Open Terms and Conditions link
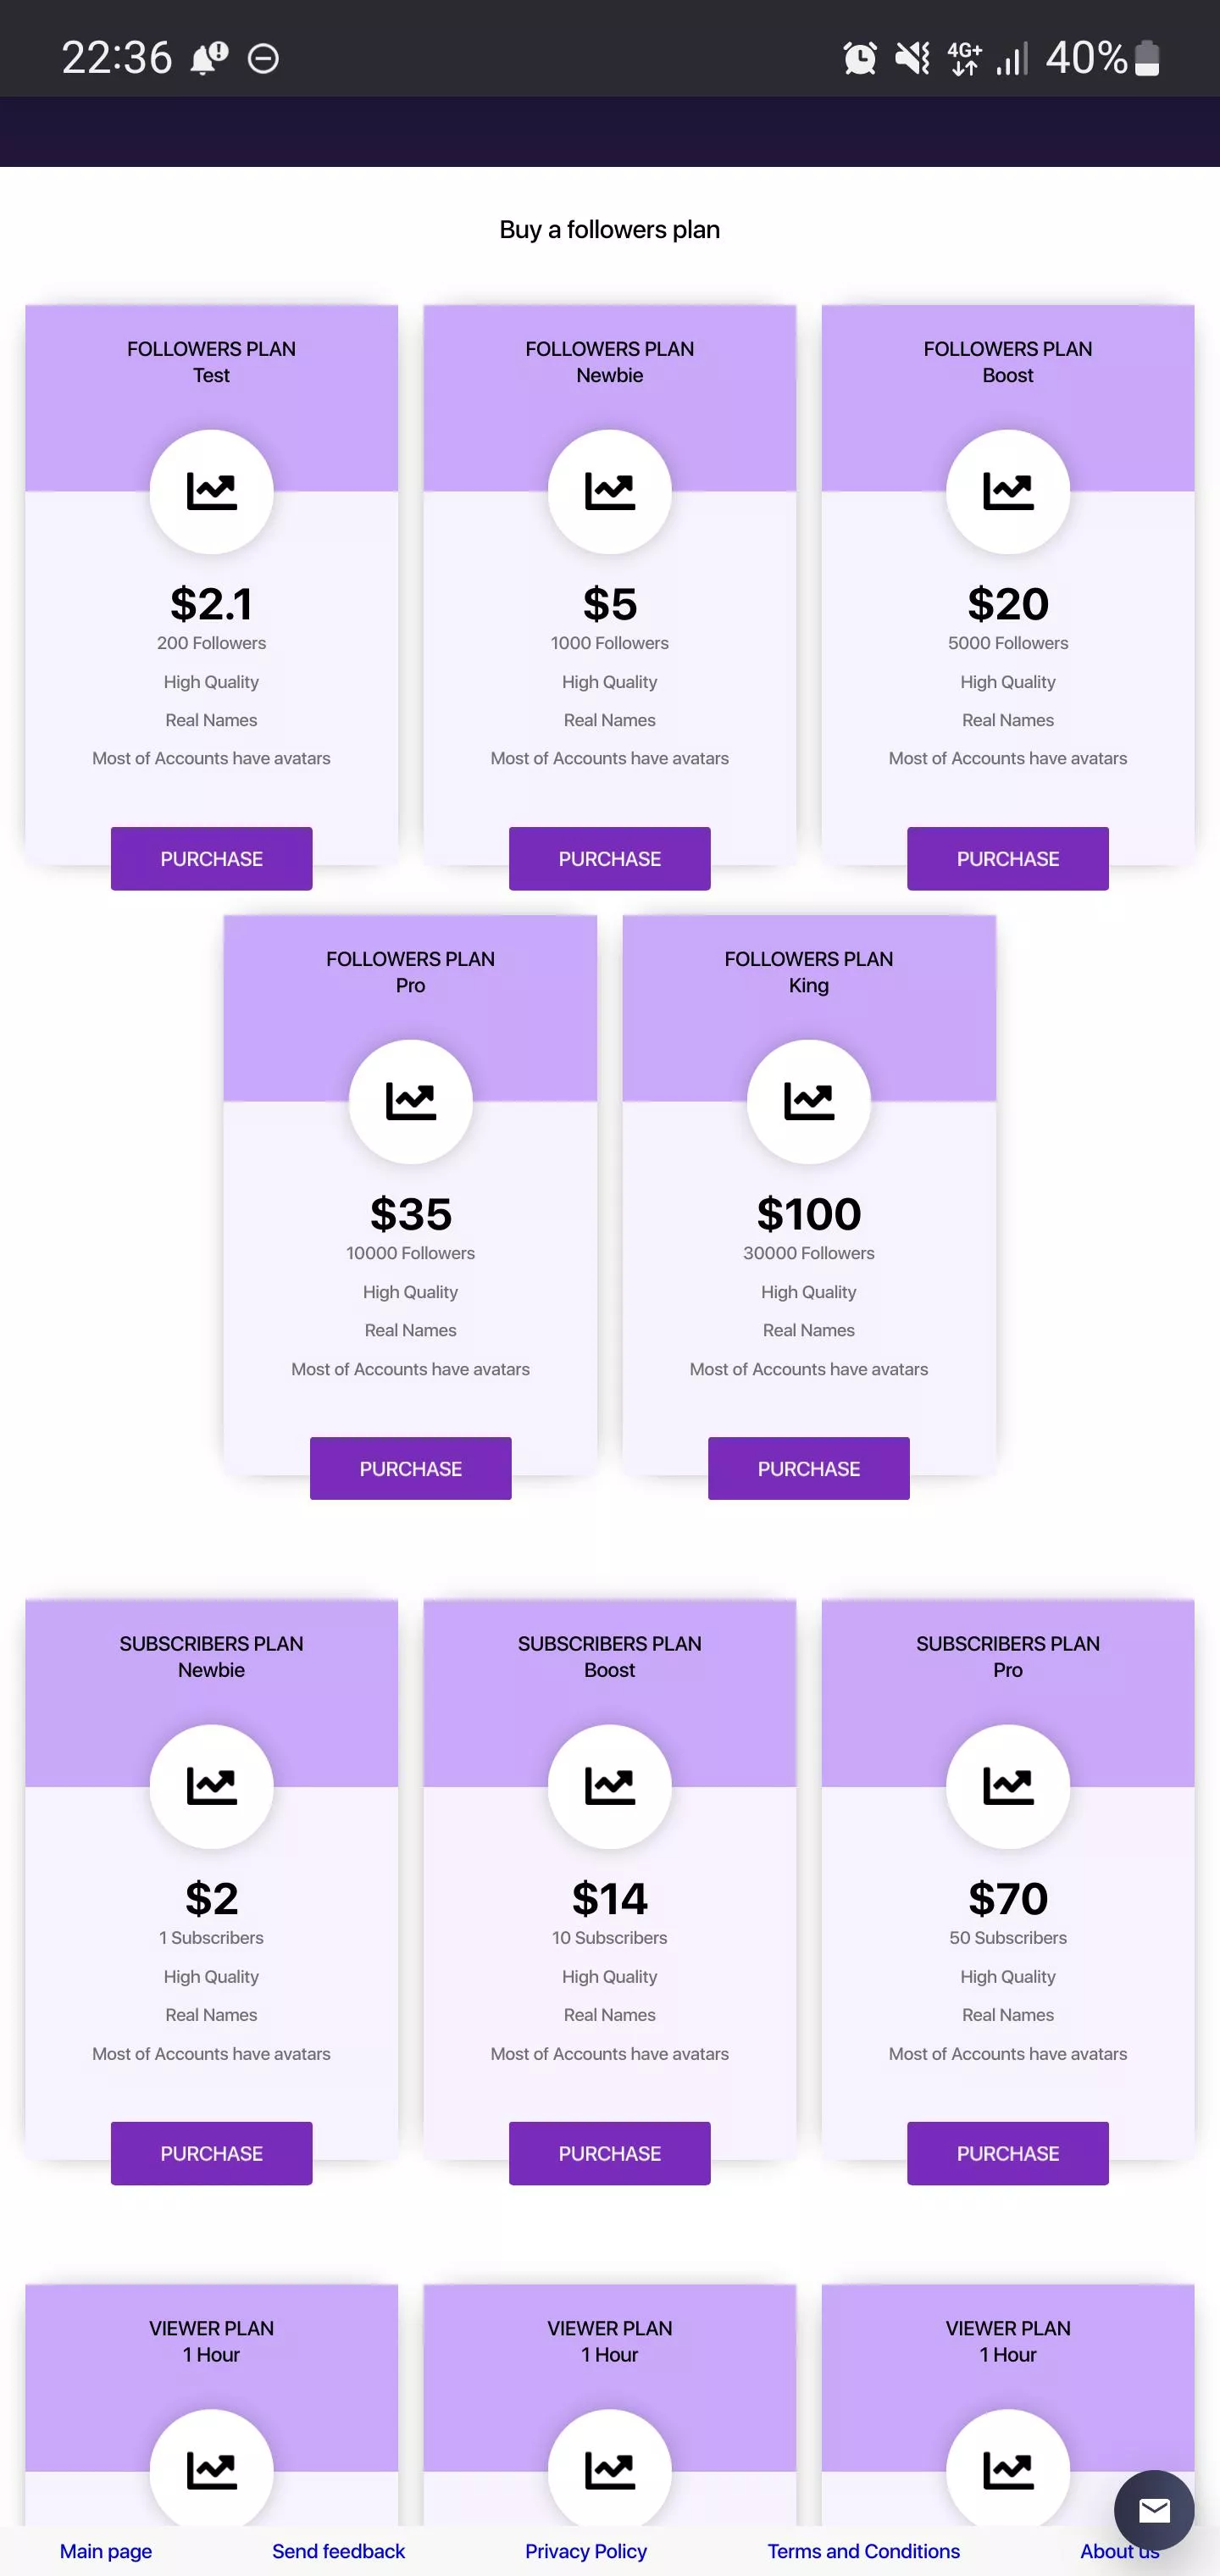The height and width of the screenshot is (2576, 1220). pyautogui.click(x=863, y=2551)
